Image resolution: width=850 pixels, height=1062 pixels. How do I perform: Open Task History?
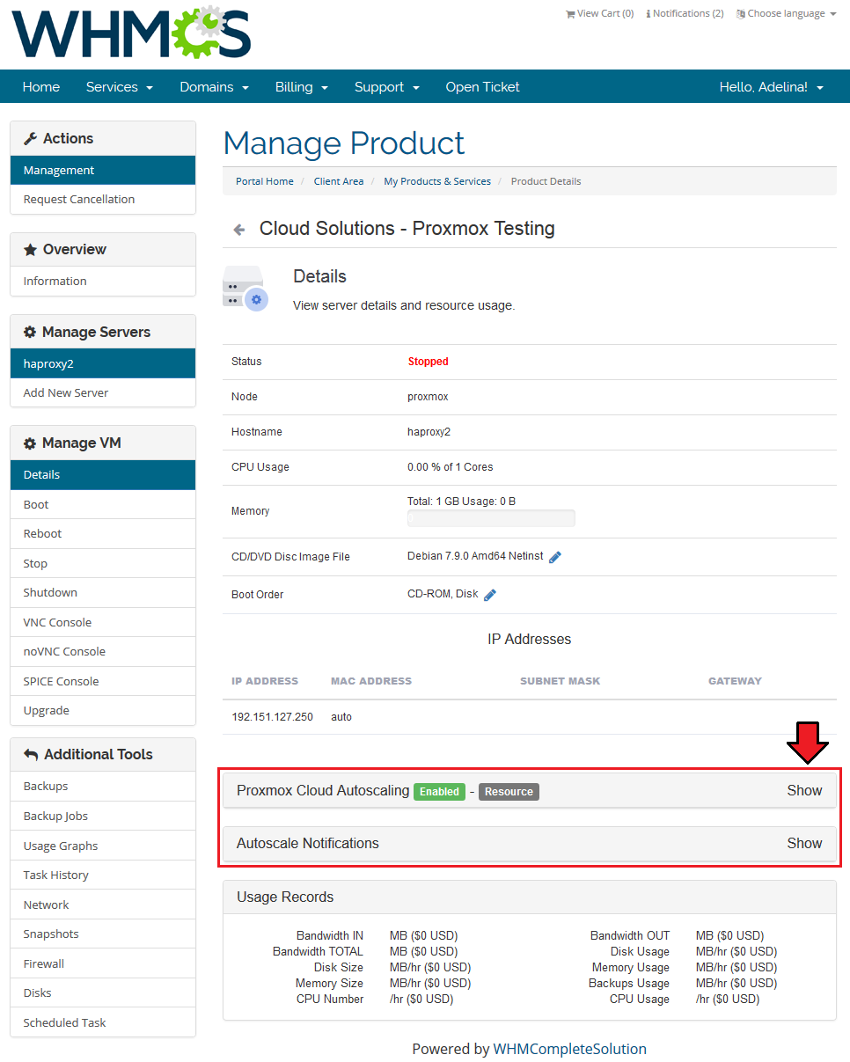[x=103, y=875]
